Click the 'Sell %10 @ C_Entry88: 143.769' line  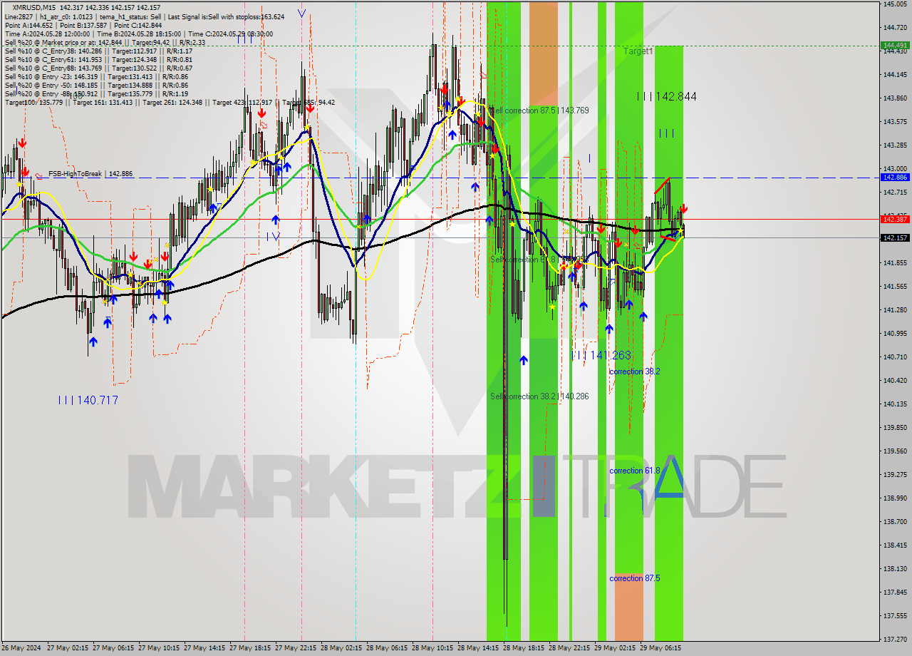point(98,68)
